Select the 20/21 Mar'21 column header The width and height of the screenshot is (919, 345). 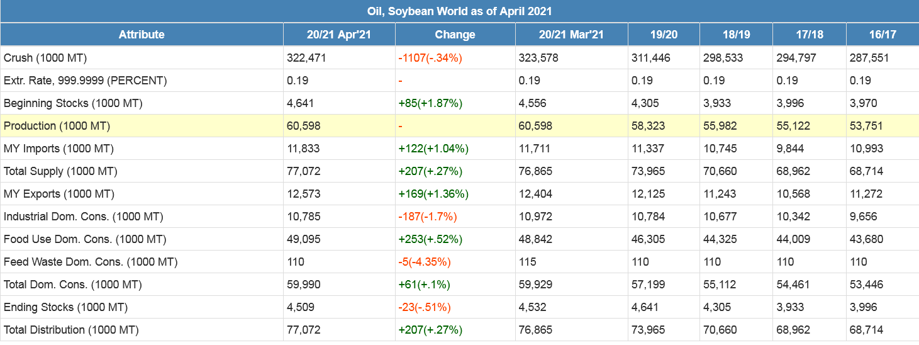pyautogui.click(x=571, y=35)
